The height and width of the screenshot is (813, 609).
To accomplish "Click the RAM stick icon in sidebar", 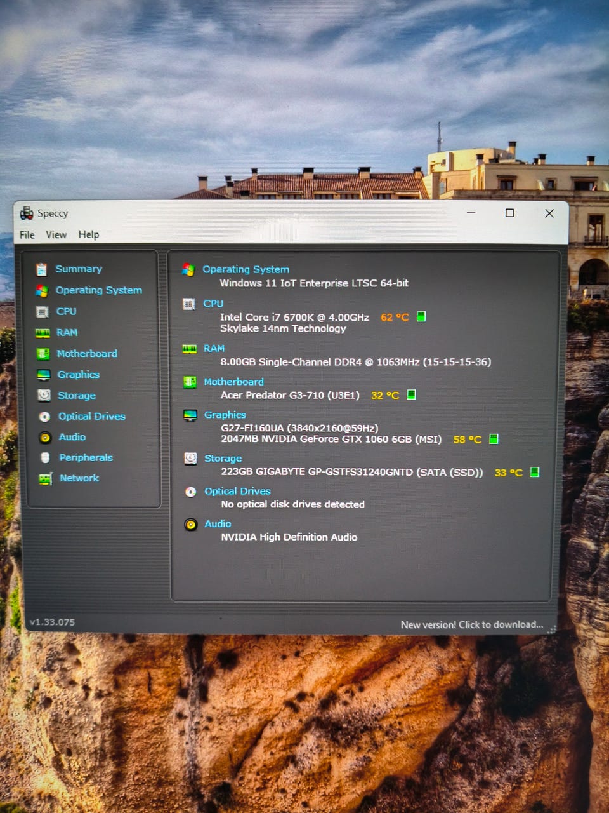I will 43,333.
